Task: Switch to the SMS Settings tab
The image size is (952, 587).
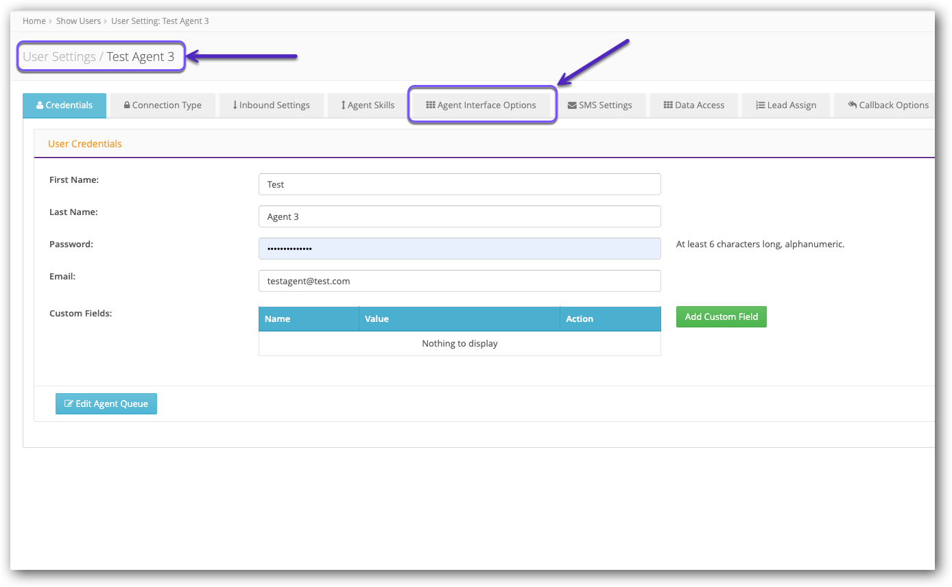Action: (x=601, y=105)
